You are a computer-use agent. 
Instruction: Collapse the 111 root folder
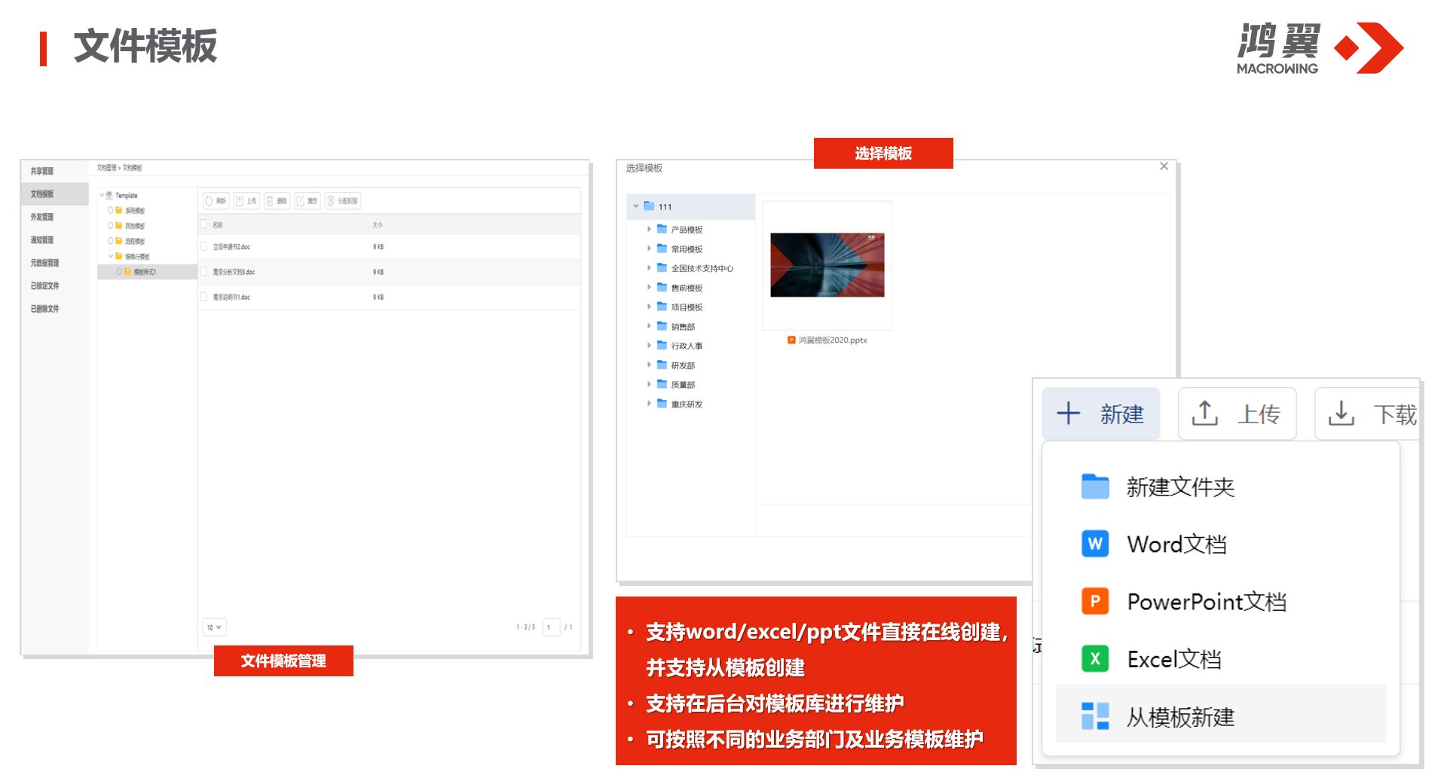click(x=636, y=206)
